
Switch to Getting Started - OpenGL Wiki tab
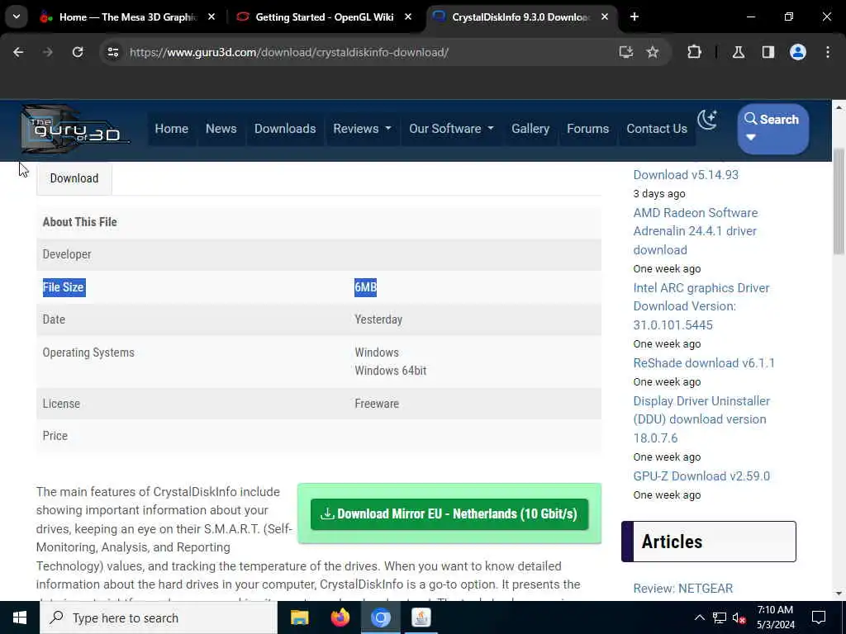(x=325, y=17)
